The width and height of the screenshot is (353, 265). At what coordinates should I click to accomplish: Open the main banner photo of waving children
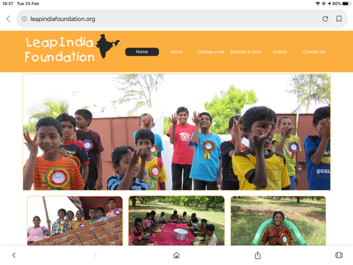pyautogui.click(x=176, y=132)
